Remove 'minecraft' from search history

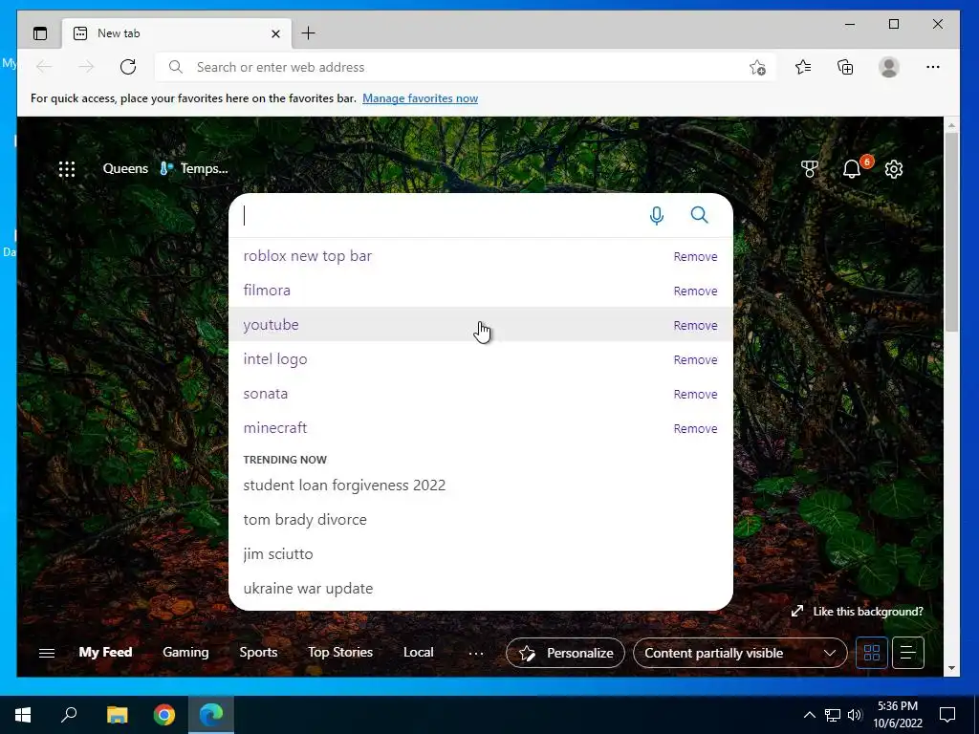pos(695,428)
